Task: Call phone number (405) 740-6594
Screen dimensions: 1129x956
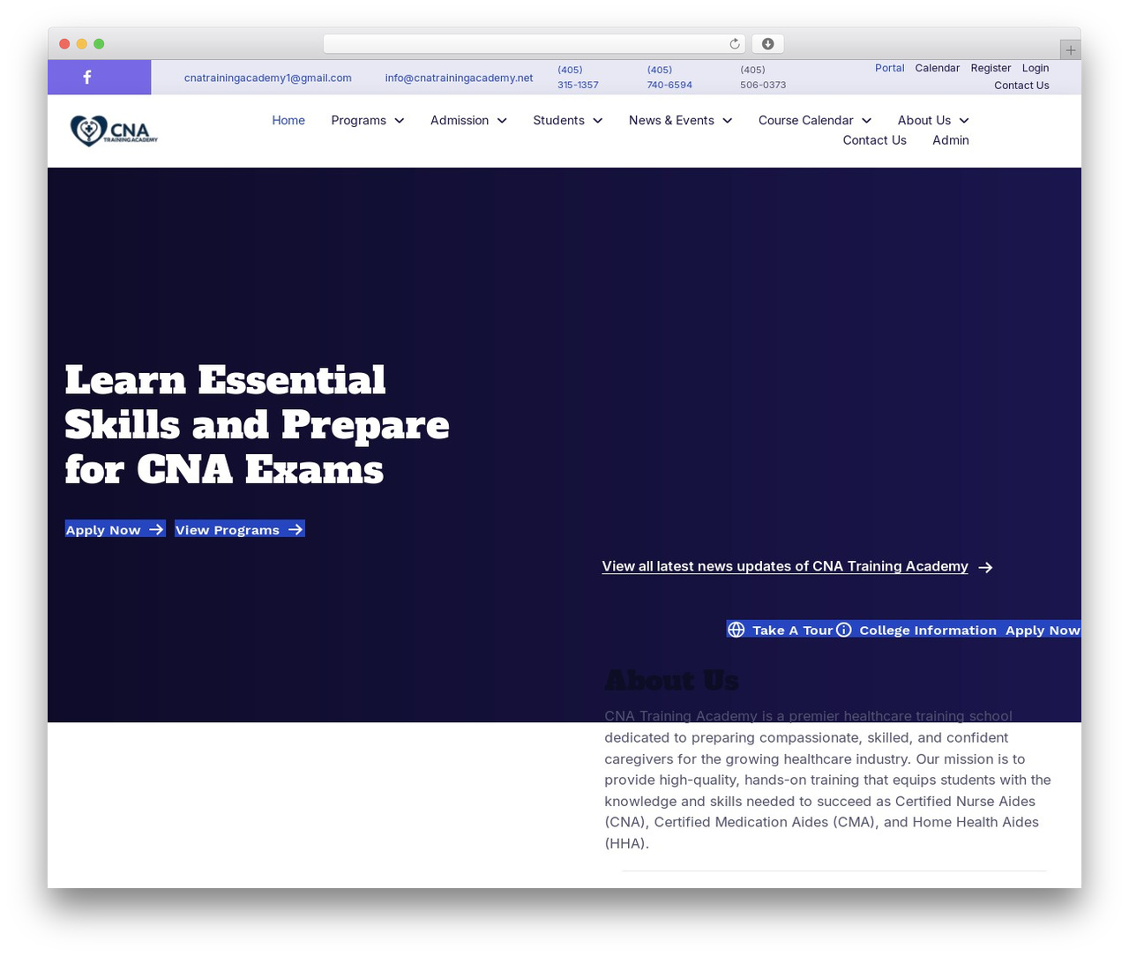Action: pos(669,78)
